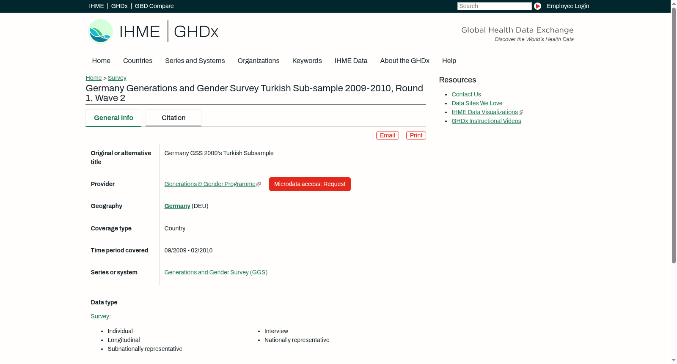677x364 pixels.
Task: Open the Germany geography link
Action: coord(177,206)
